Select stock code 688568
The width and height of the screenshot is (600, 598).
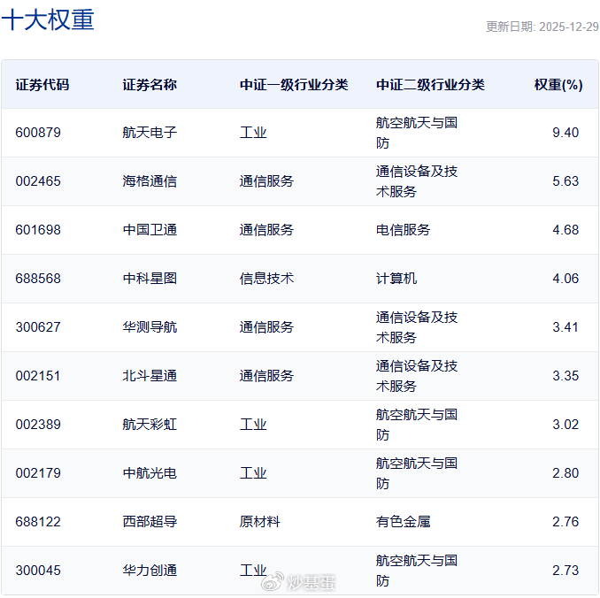coord(38,279)
